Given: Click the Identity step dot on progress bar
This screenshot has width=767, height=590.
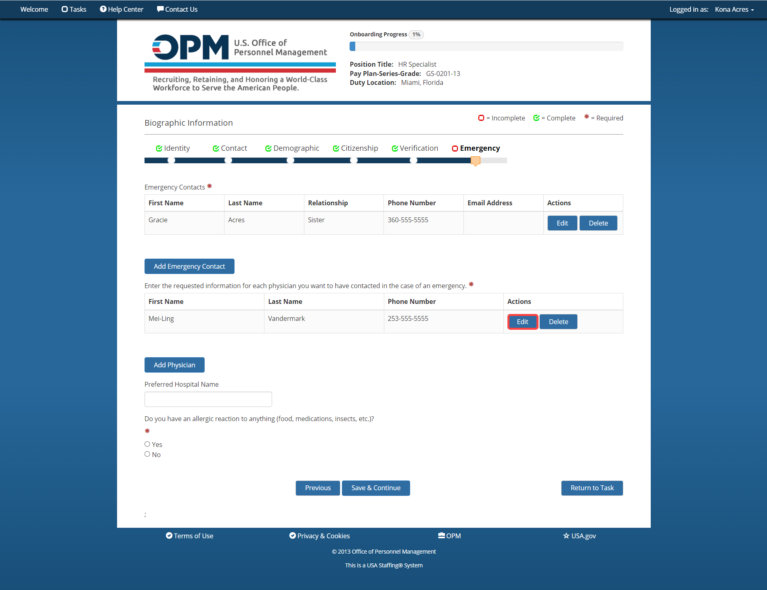Looking at the screenshot, I should click(x=172, y=160).
